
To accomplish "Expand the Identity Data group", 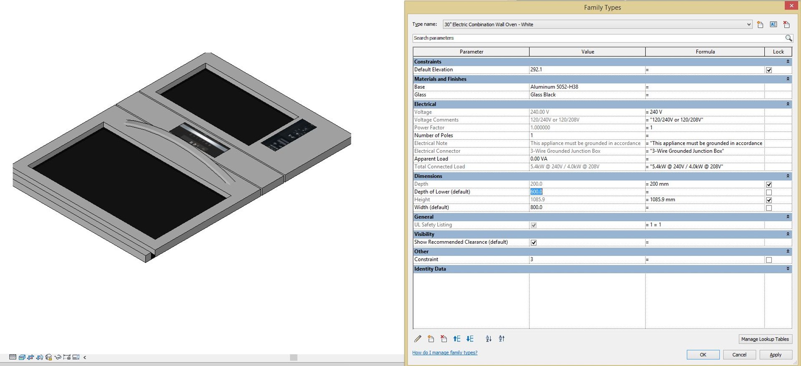I will pos(788,269).
